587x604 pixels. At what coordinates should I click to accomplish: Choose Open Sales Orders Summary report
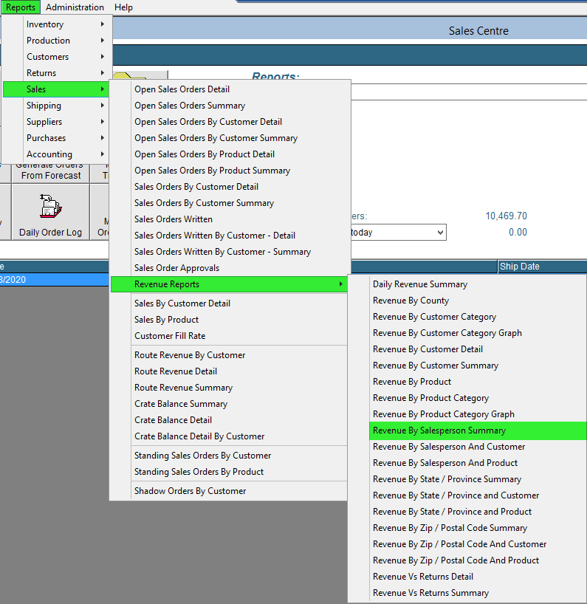pos(230,106)
